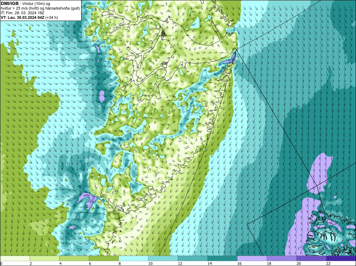Click the '10' legend scale label

150,264
